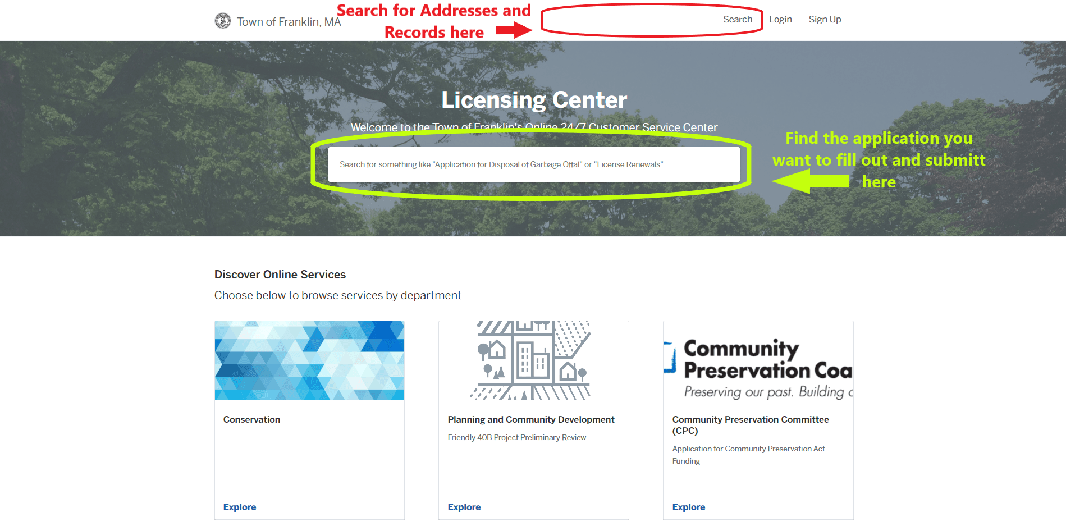The width and height of the screenshot is (1066, 526).
Task: Explore Conservation services
Action: click(x=240, y=507)
